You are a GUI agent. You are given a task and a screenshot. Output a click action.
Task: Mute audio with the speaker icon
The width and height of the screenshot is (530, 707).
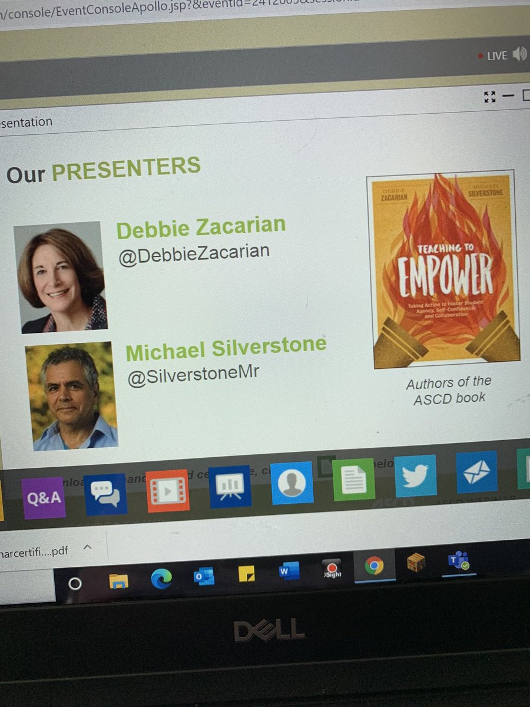(519, 55)
